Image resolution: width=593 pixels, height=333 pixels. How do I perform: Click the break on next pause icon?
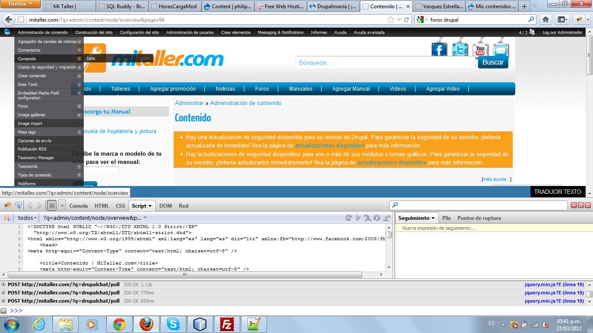(7, 218)
